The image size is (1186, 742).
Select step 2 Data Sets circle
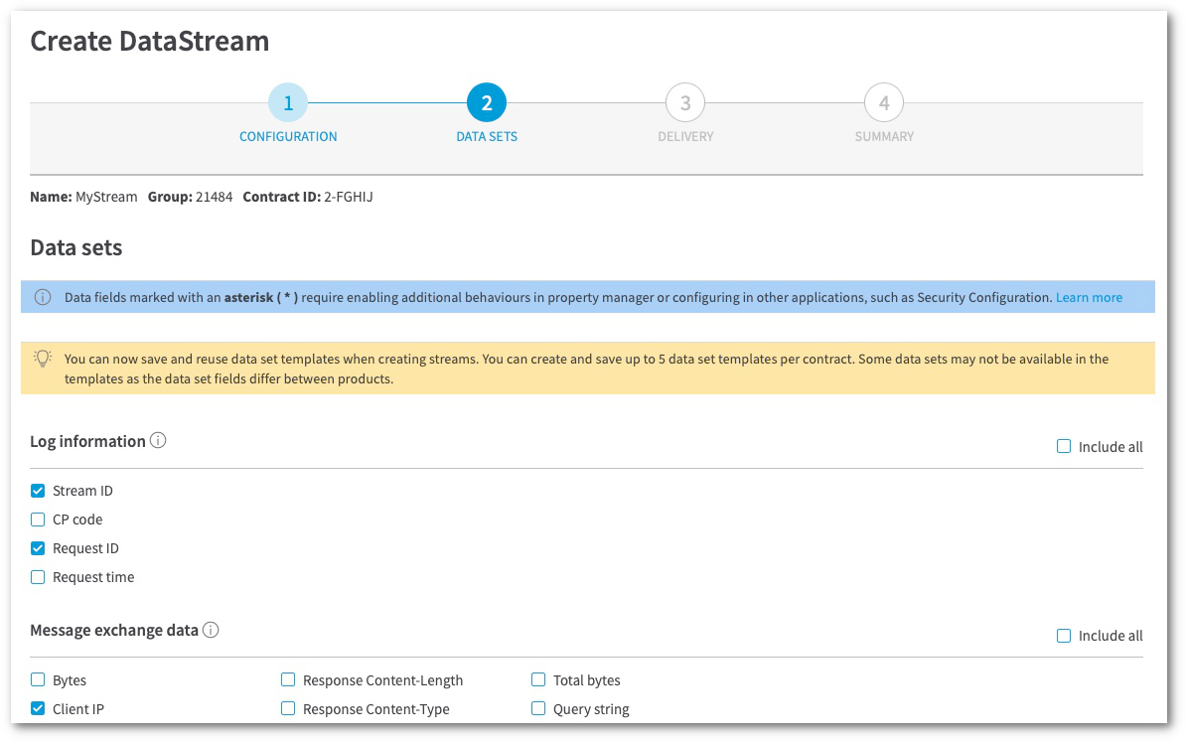(487, 102)
